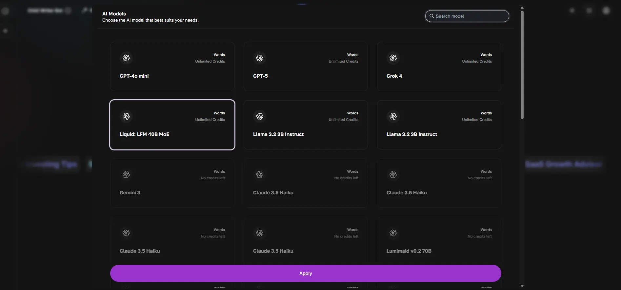Click "Unlimited Credits" in the Grok 4 card
621x290 pixels.
click(477, 61)
